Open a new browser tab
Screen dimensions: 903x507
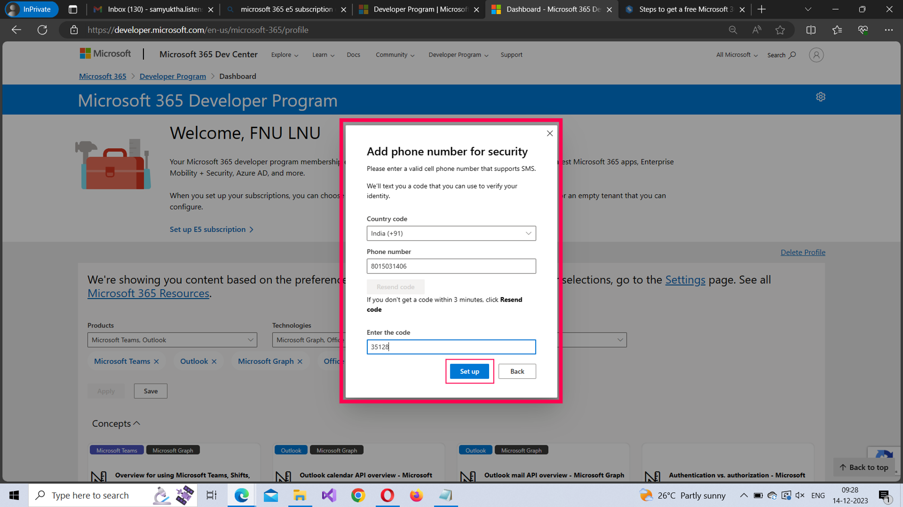point(762,10)
